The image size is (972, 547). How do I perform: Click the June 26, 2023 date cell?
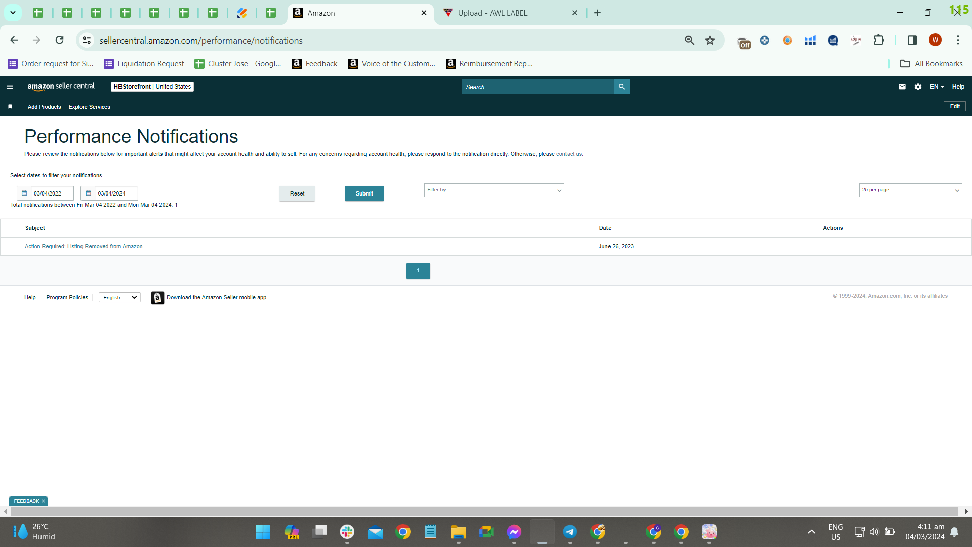coord(616,247)
